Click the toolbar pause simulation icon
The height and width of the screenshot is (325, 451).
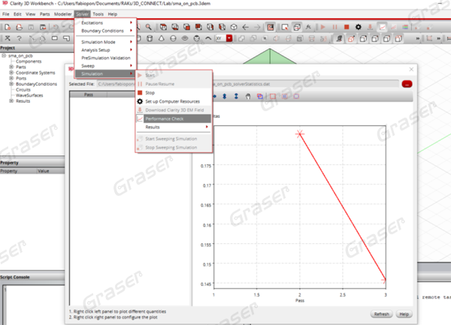pyautogui.click(x=334, y=27)
